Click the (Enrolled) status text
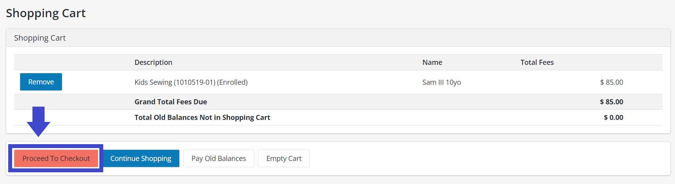This screenshot has height=184, width=675. tap(232, 82)
